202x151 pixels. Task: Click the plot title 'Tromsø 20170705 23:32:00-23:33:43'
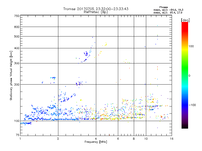[96, 9]
